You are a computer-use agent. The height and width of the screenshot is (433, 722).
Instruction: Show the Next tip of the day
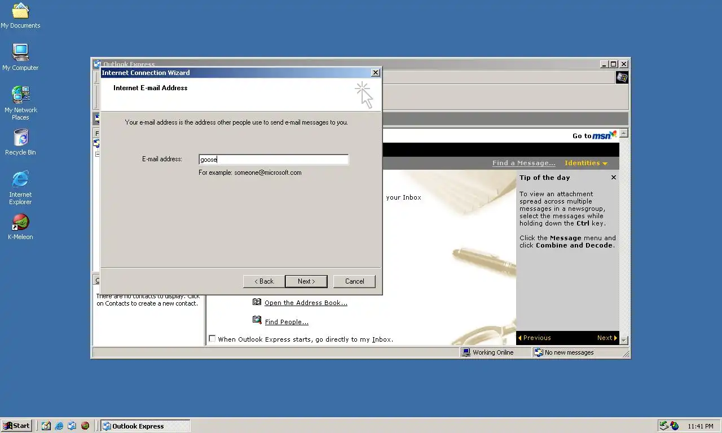point(607,338)
